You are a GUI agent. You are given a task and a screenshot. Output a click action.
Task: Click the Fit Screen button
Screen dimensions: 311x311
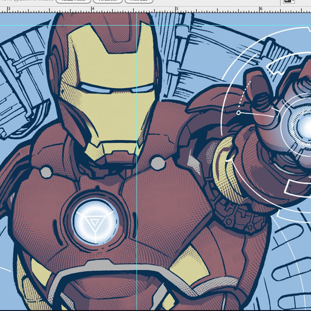tap(107, 1)
